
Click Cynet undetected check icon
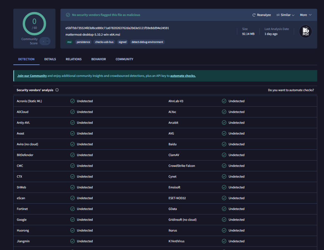click(x=224, y=176)
